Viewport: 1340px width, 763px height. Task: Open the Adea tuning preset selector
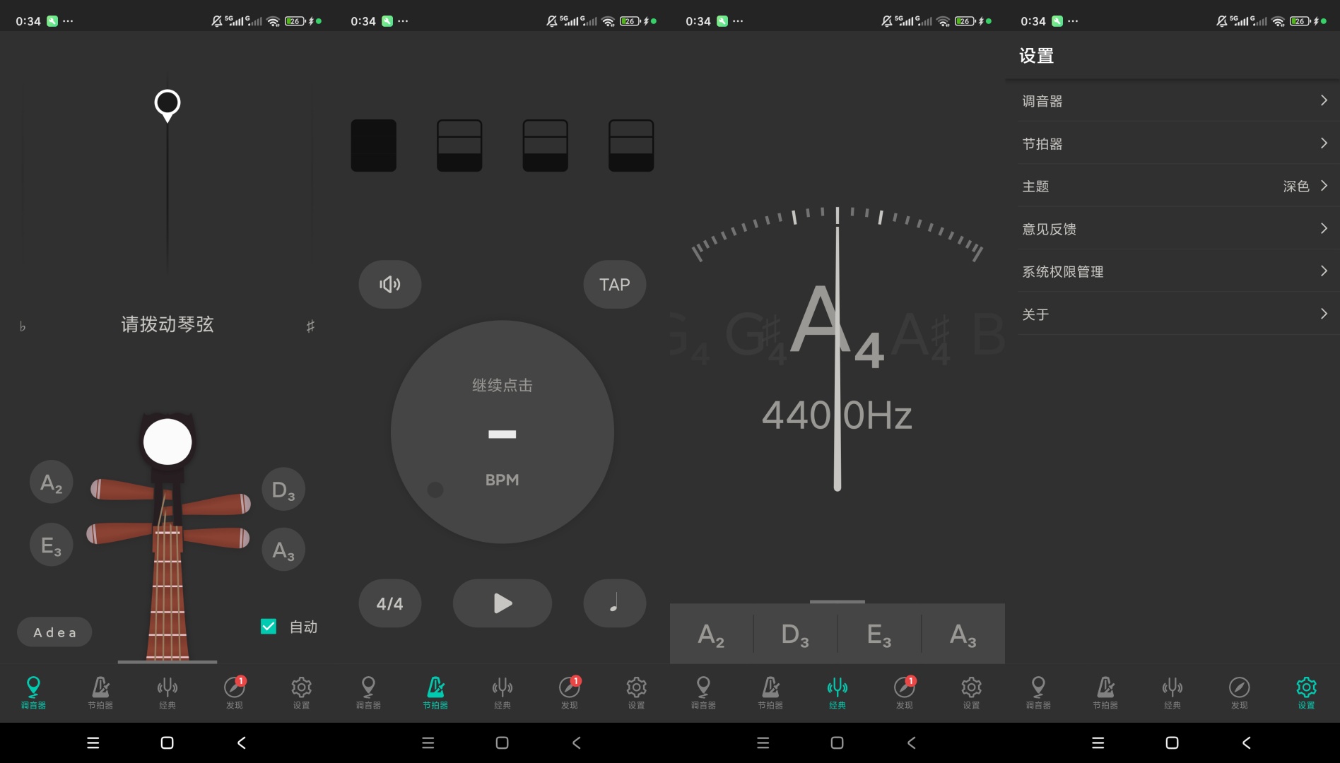point(54,632)
